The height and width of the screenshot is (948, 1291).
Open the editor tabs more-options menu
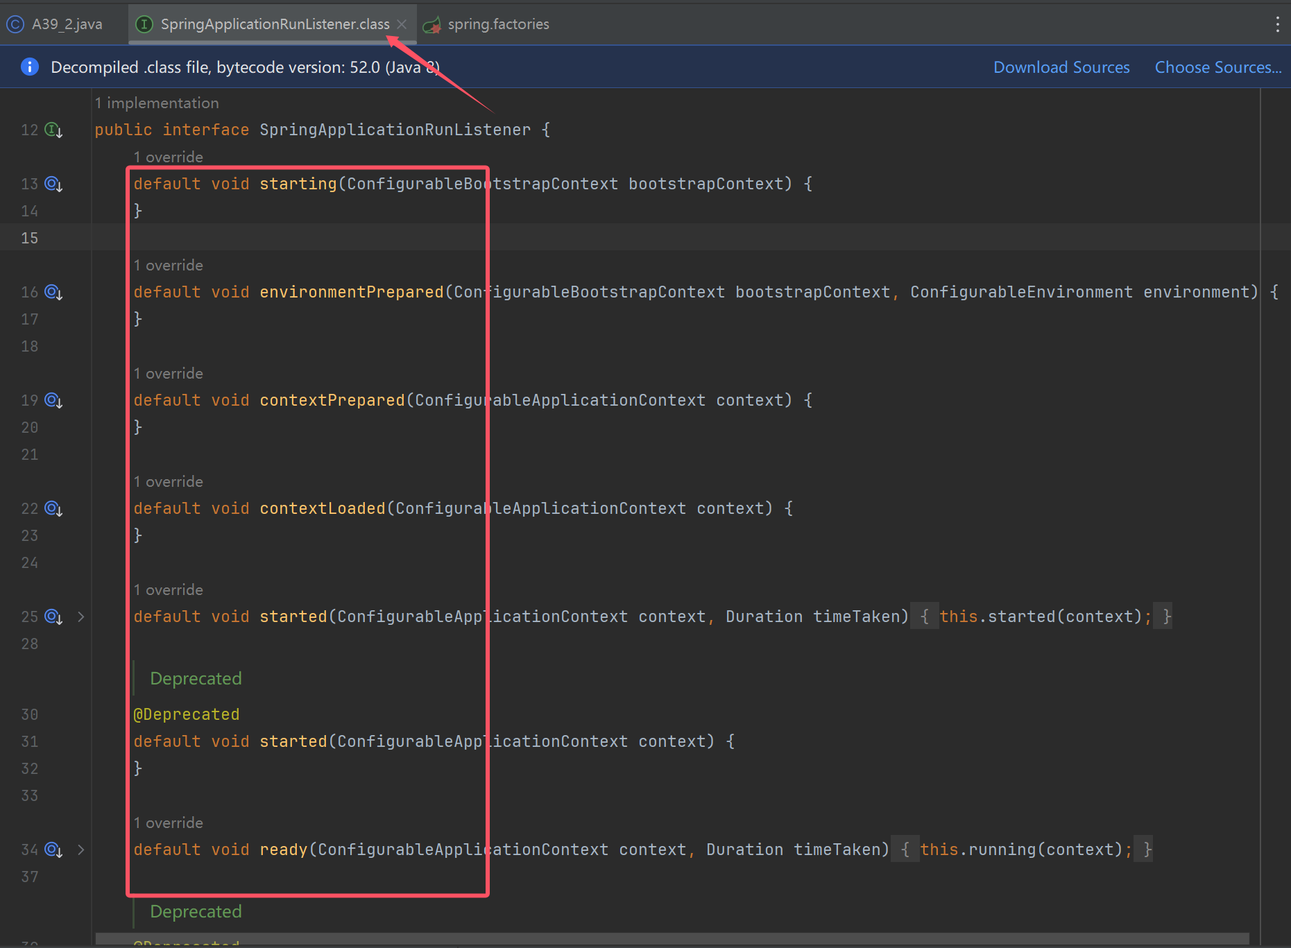click(1277, 24)
